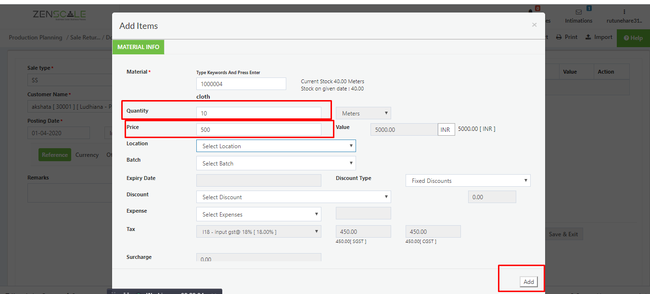Click the INR currency box

(x=446, y=130)
